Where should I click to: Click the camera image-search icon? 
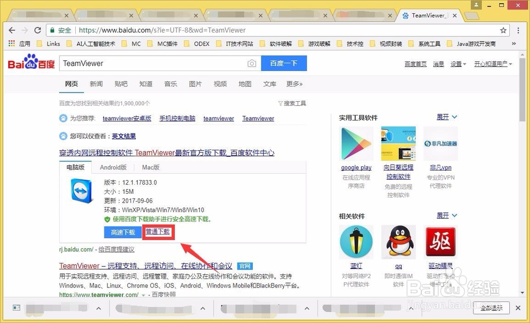point(251,63)
